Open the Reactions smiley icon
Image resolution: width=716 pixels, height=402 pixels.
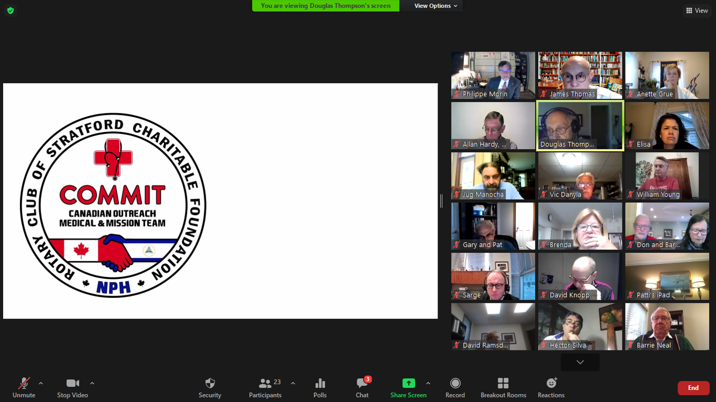coord(551,383)
